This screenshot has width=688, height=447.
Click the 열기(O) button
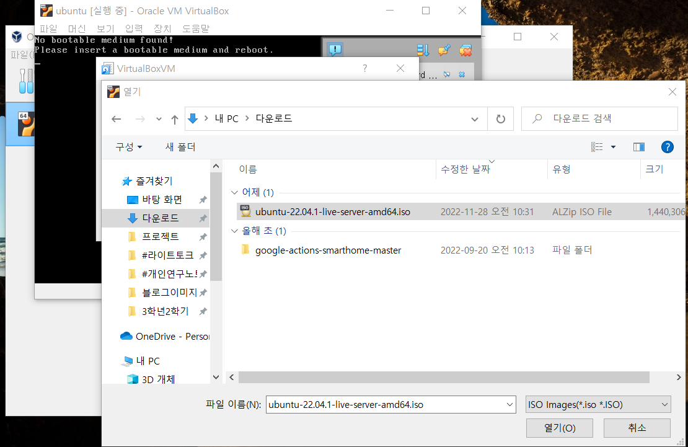(560, 428)
